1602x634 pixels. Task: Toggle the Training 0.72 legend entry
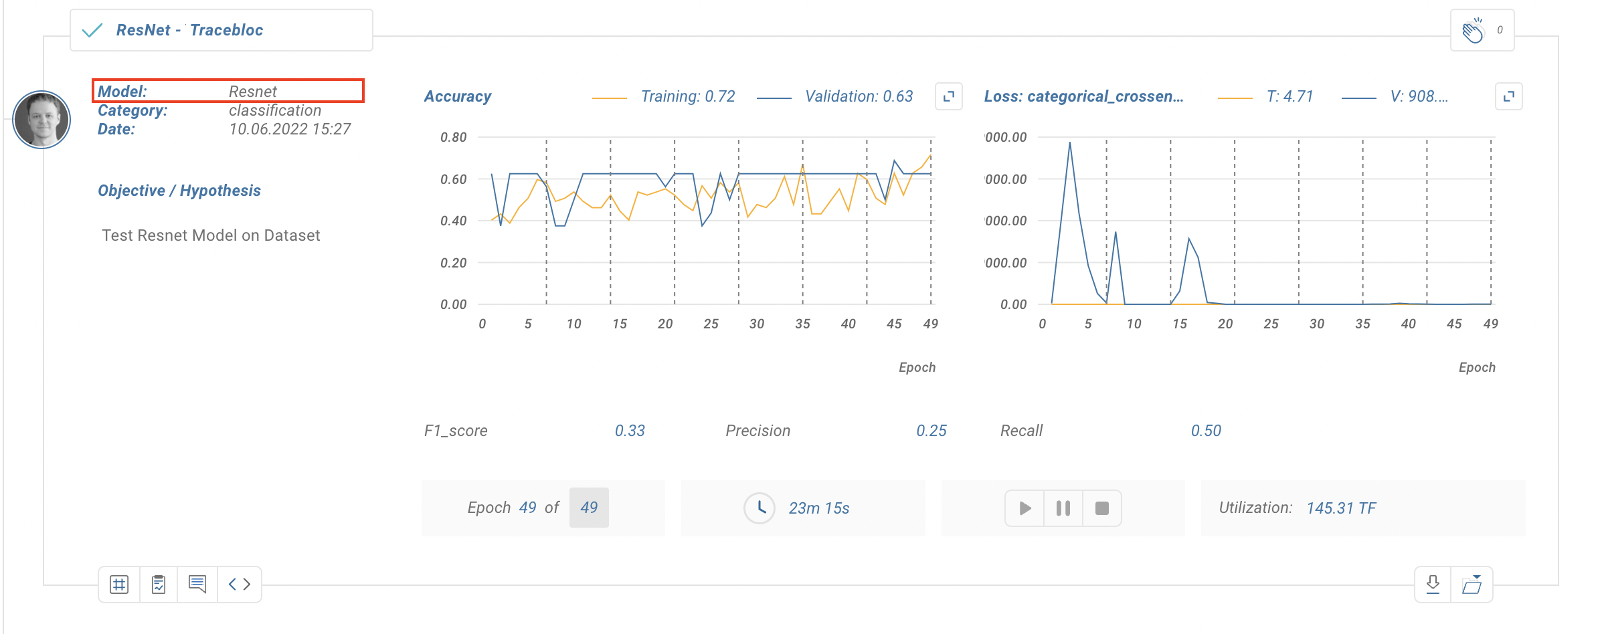[x=663, y=97]
